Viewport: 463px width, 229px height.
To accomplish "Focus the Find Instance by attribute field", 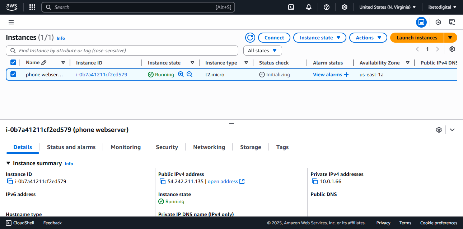I will (122, 51).
